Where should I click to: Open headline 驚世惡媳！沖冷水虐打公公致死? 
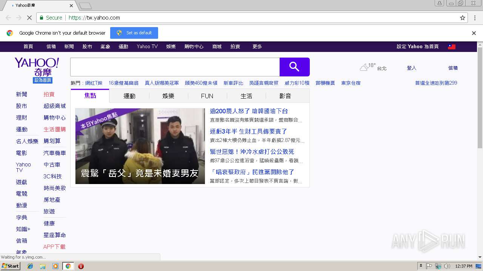tap(252, 152)
